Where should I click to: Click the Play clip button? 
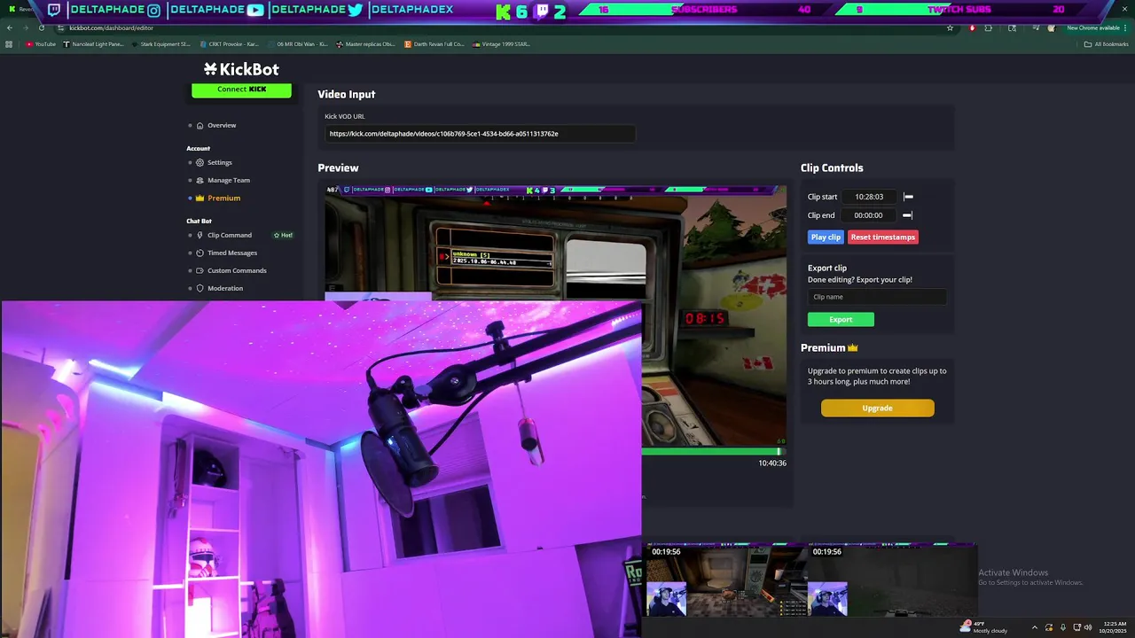click(x=826, y=237)
